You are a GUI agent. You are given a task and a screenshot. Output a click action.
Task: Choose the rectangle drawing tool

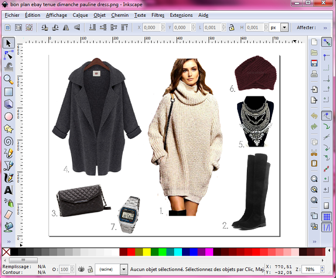8,91
